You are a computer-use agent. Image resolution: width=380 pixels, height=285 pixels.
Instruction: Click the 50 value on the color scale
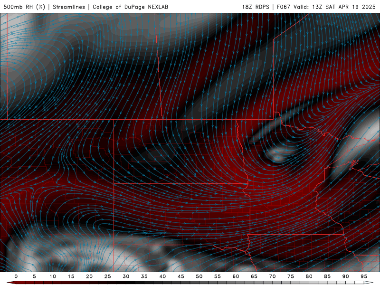[199, 276]
